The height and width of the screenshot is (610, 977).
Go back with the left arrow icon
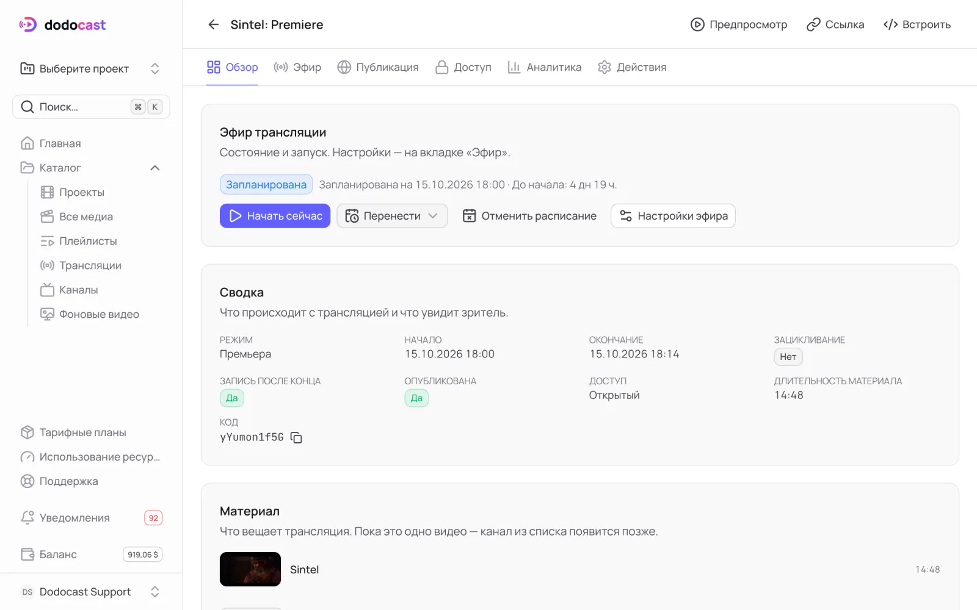click(213, 24)
